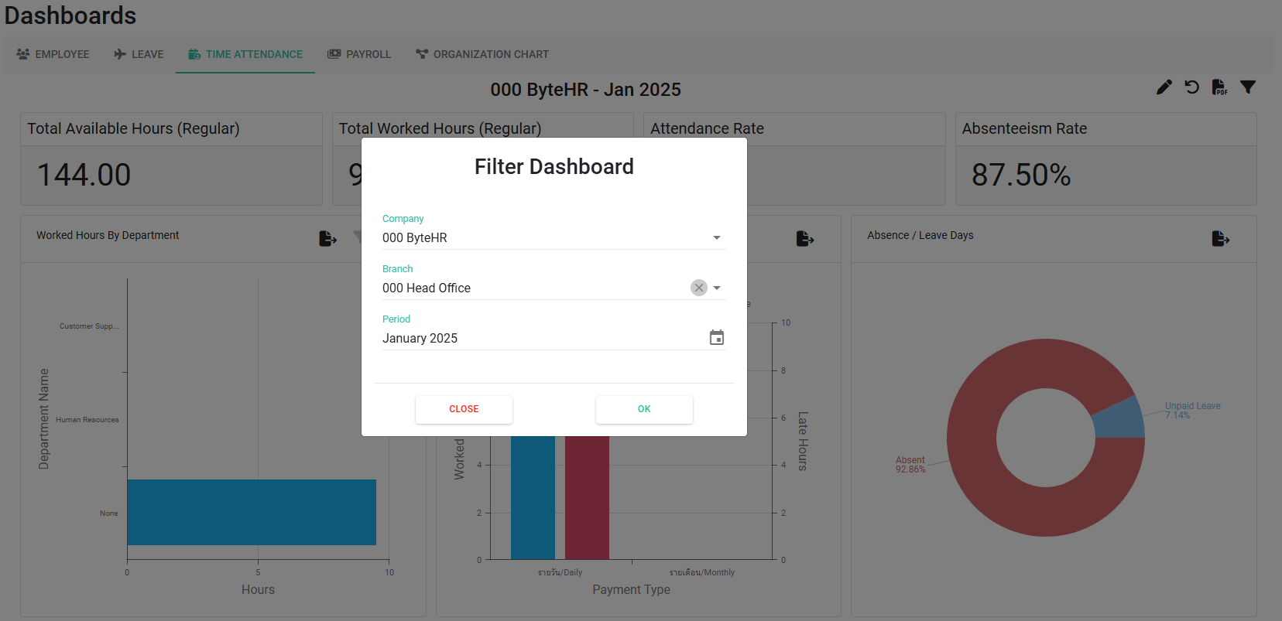1282x621 pixels.
Task: Expand the Company dropdown arrow
Action: click(717, 237)
